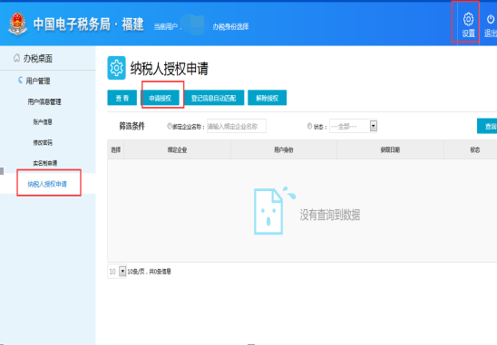Screen dimensions: 497x345
Task: Click the 办税身份选择 link in header
Action: 230,26
